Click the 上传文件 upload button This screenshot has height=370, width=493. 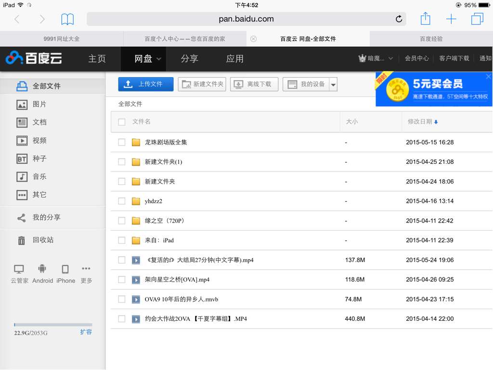[x=146, y=84]
